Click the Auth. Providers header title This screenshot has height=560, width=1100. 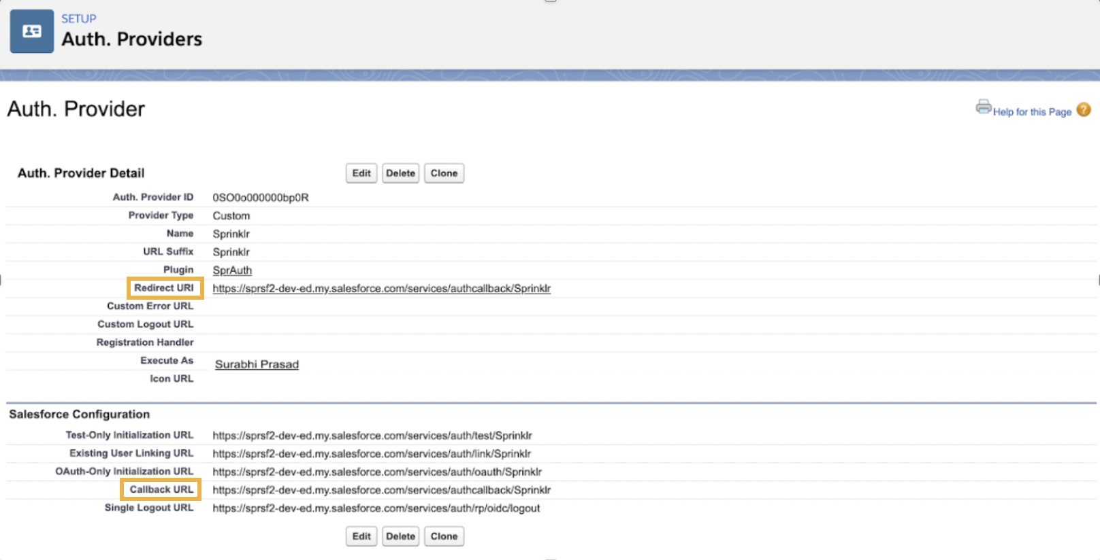coord(131,39)
